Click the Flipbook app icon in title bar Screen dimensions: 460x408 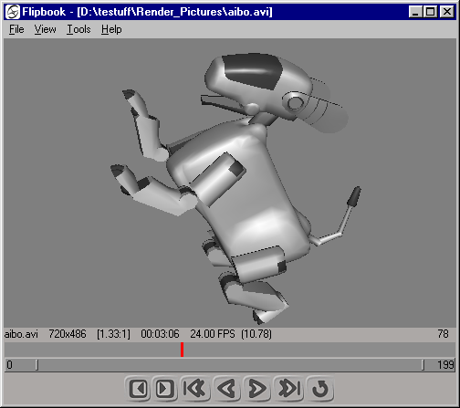(x=13, y=12)
